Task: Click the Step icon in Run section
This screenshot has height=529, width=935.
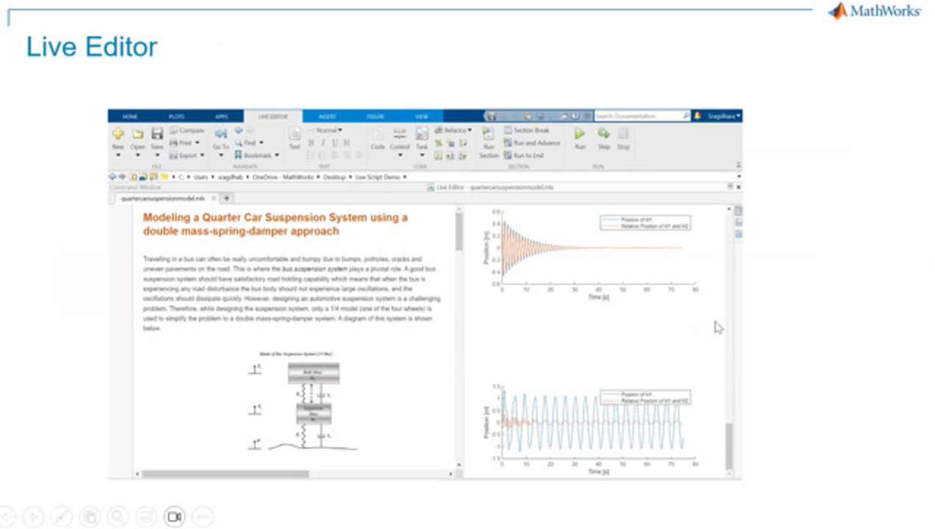Action: click(603, 137)
